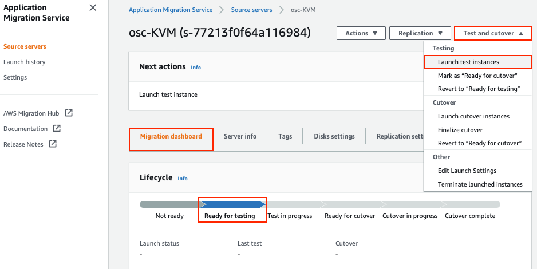Click the Launch status label
This screenshot has height=269, width=537.
pos(159,243)
